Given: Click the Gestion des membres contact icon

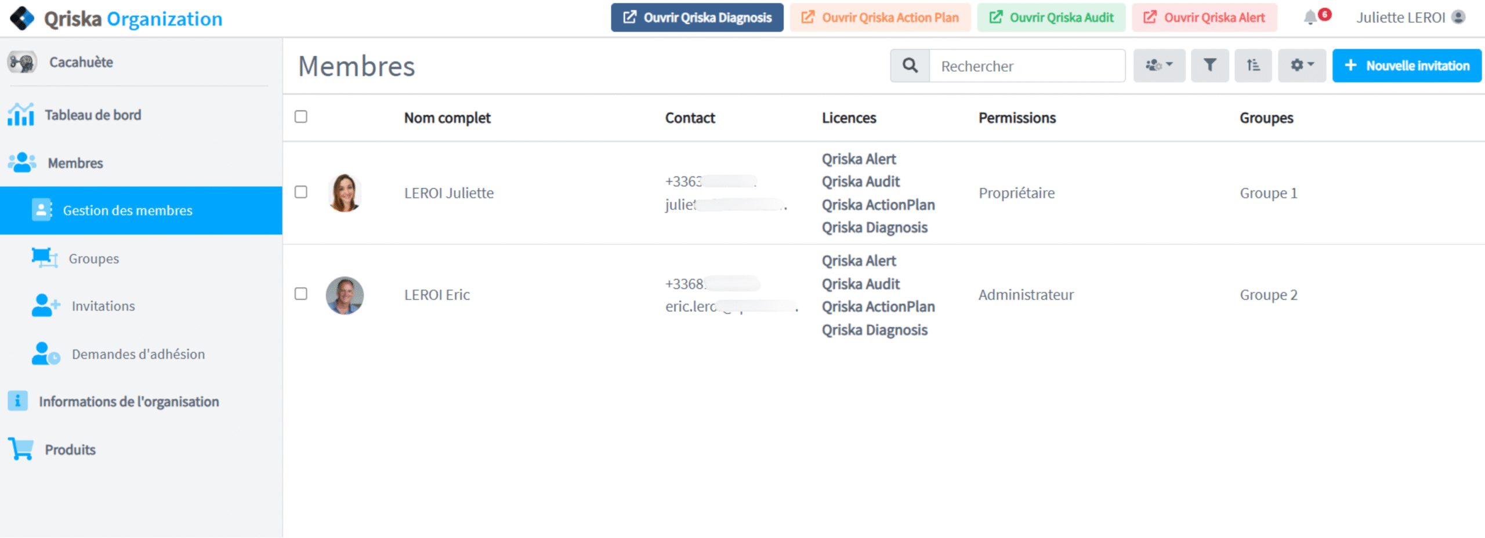Looking at the screenshot, I should tap(42, 210).
